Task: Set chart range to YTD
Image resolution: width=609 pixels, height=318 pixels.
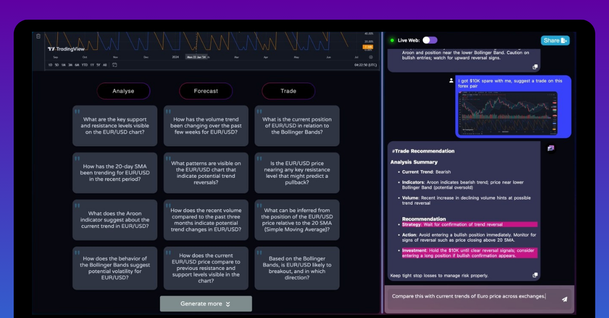Action: click(x=84, y=65)
